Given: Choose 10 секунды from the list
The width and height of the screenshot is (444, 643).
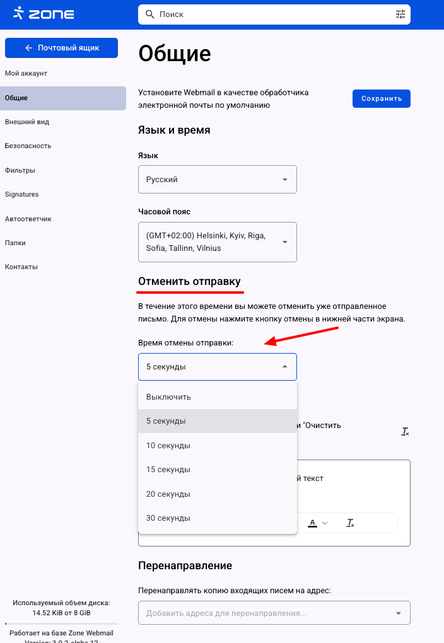Looking at the screenshot, I should pos(168,446).
